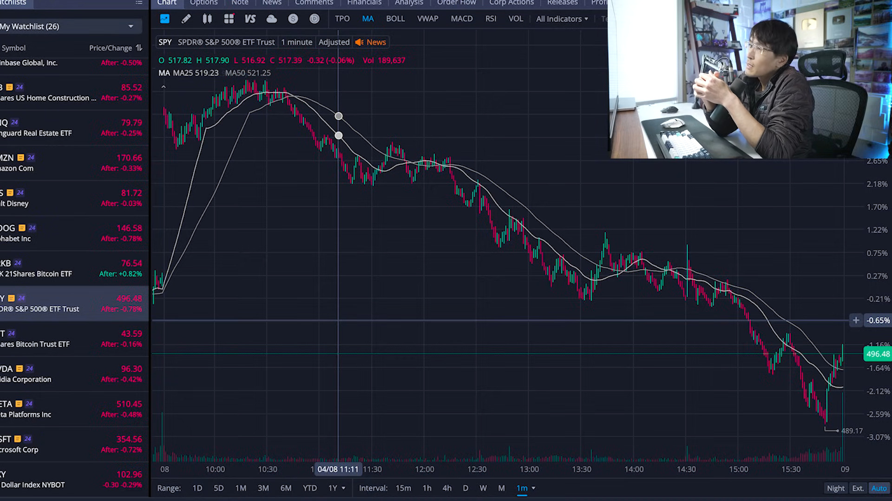Click the orange speaker icon next to News
Image resolution: width=892 pixels, height=501 pixels.
(359, 42)
